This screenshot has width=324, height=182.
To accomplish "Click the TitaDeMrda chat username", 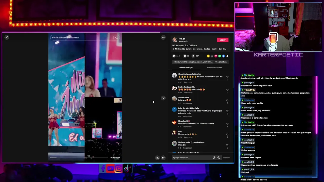I will (250, 90).
